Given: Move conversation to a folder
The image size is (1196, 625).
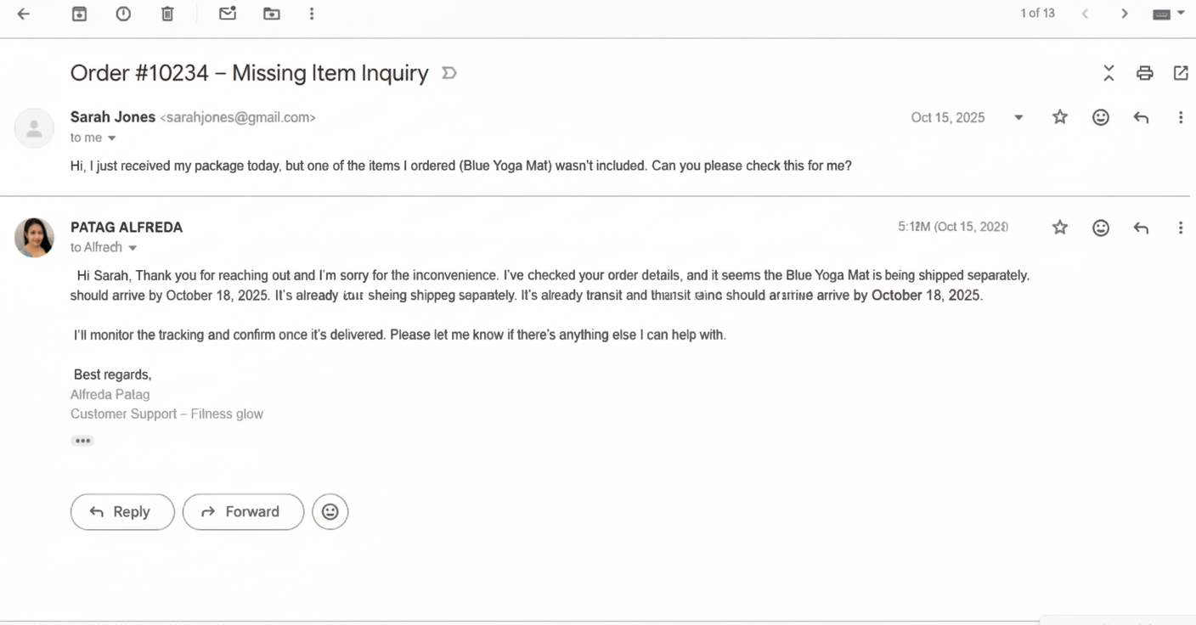Looking at the screenshot, I should (272, 14).
